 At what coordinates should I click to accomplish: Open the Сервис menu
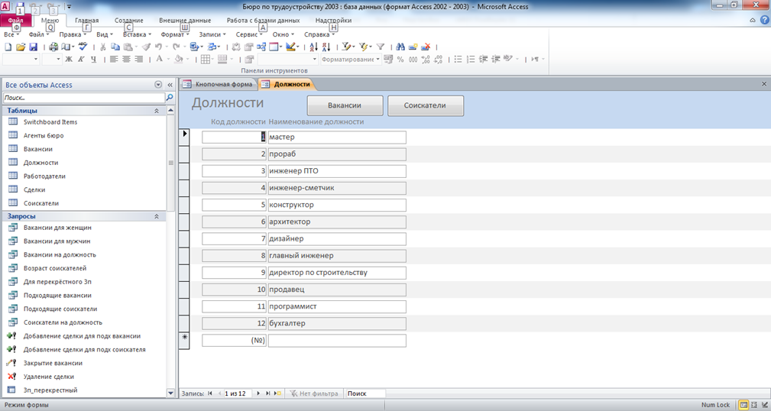248,34
